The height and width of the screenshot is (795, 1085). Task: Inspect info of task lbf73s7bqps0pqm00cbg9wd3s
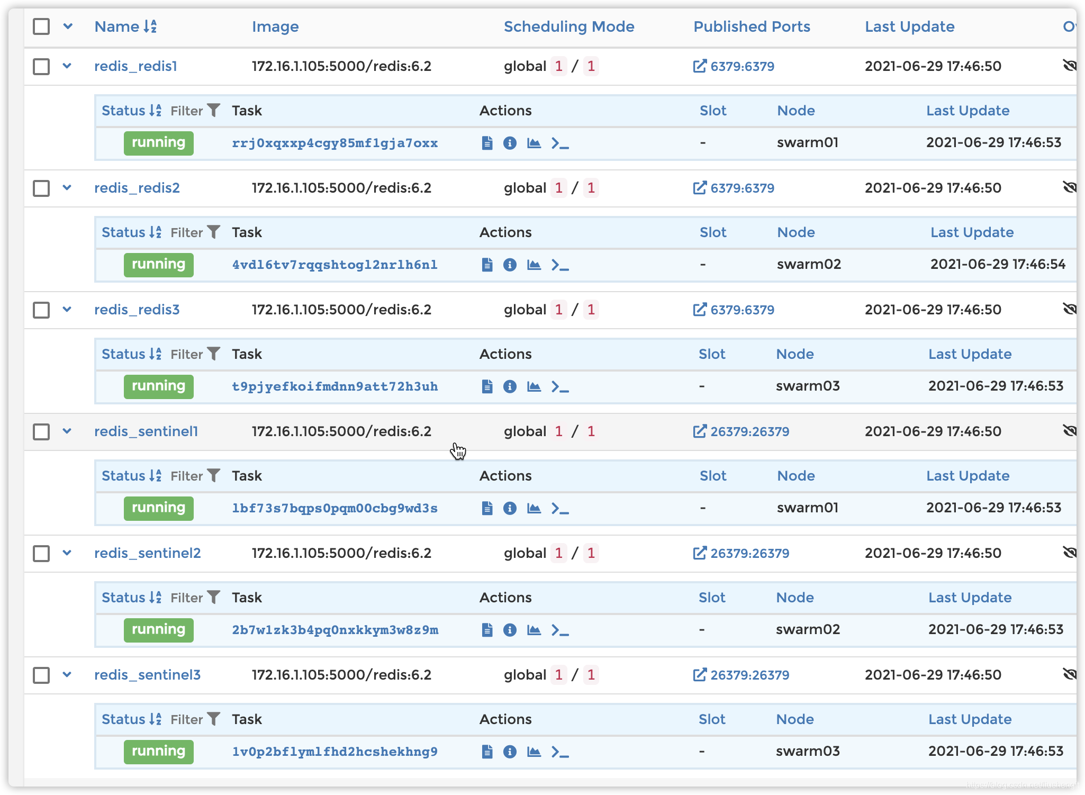[510, 508]
